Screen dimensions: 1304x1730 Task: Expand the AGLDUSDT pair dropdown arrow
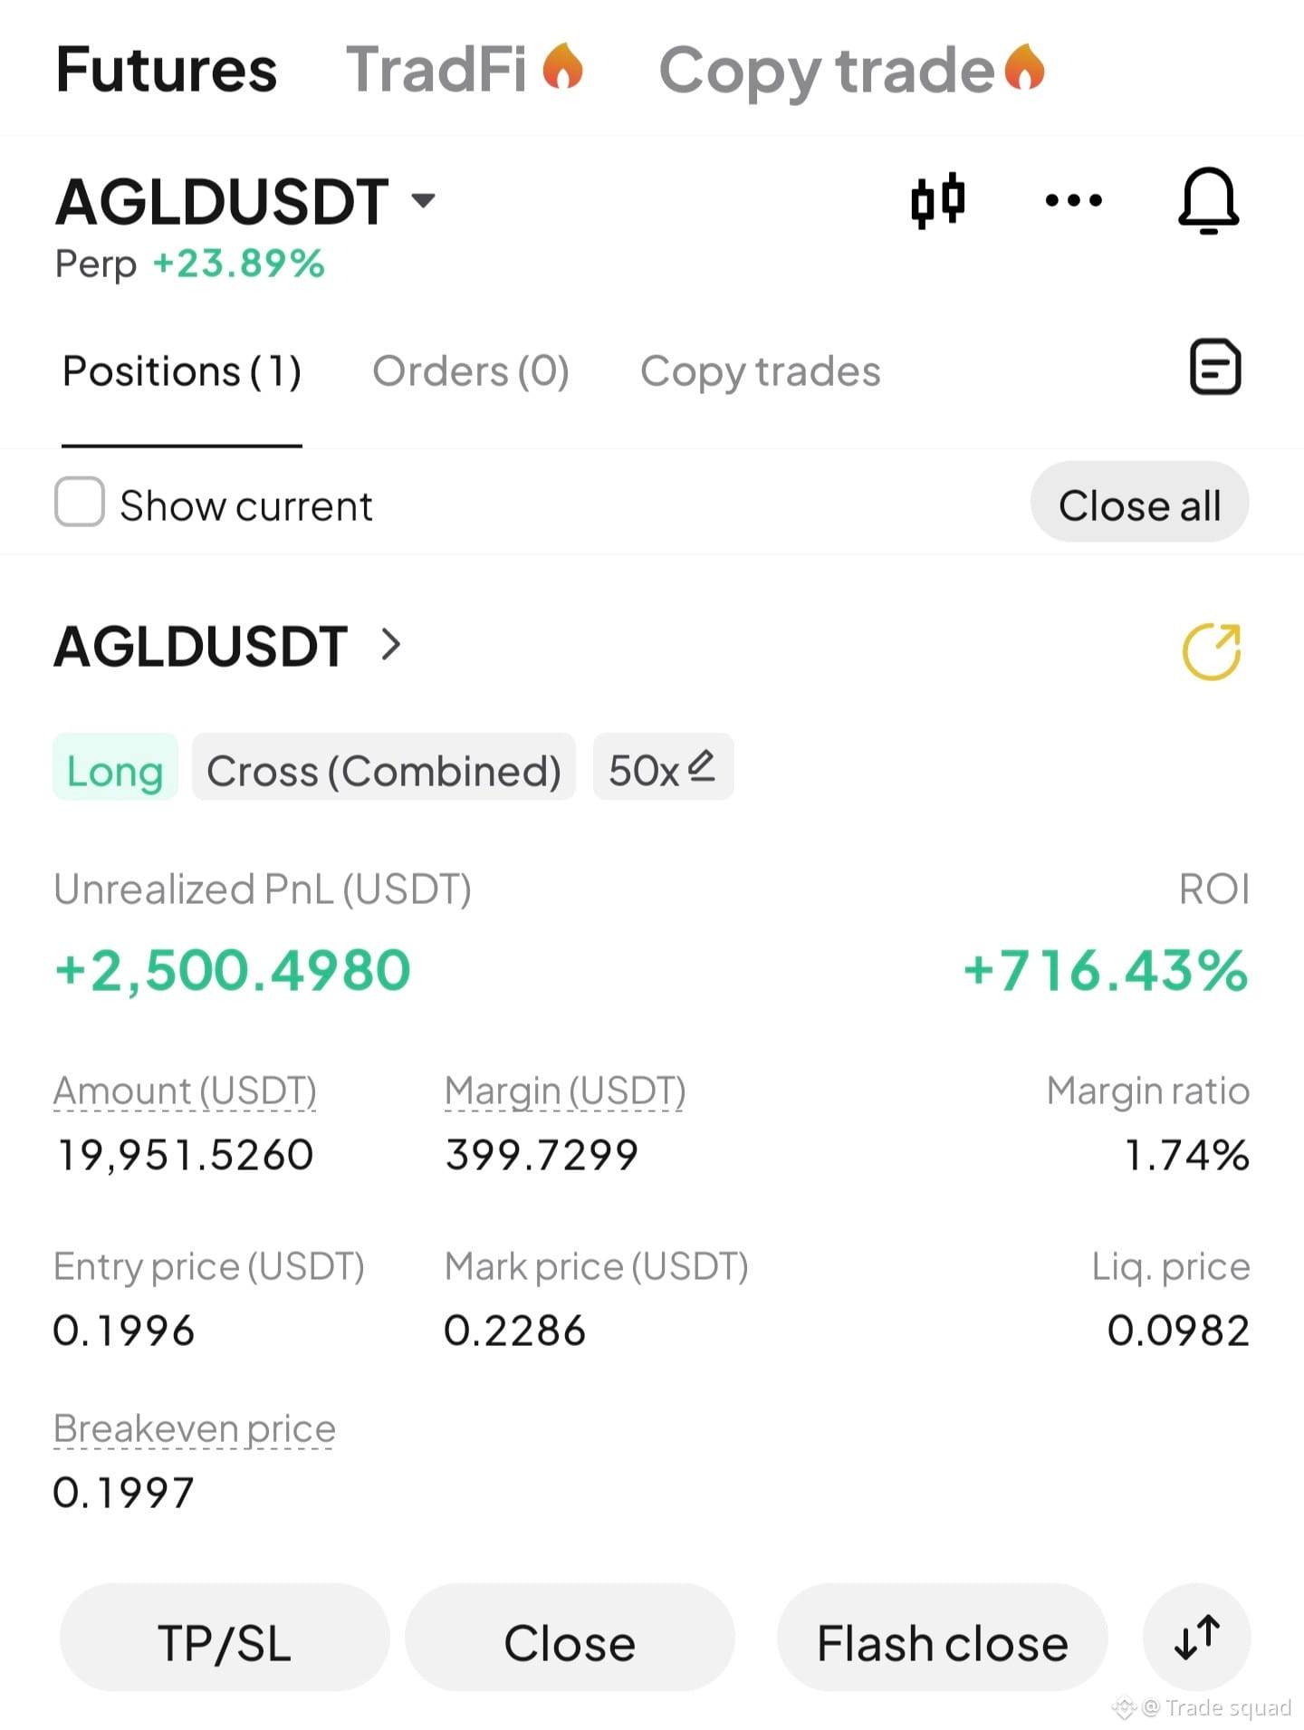tap(423, 199)
